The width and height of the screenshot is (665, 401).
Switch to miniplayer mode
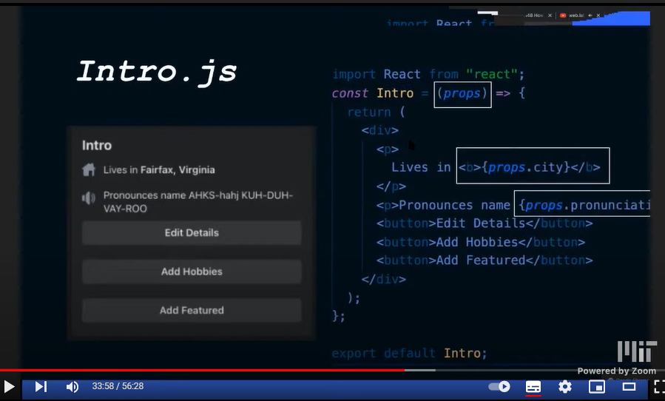coord(597,386)
